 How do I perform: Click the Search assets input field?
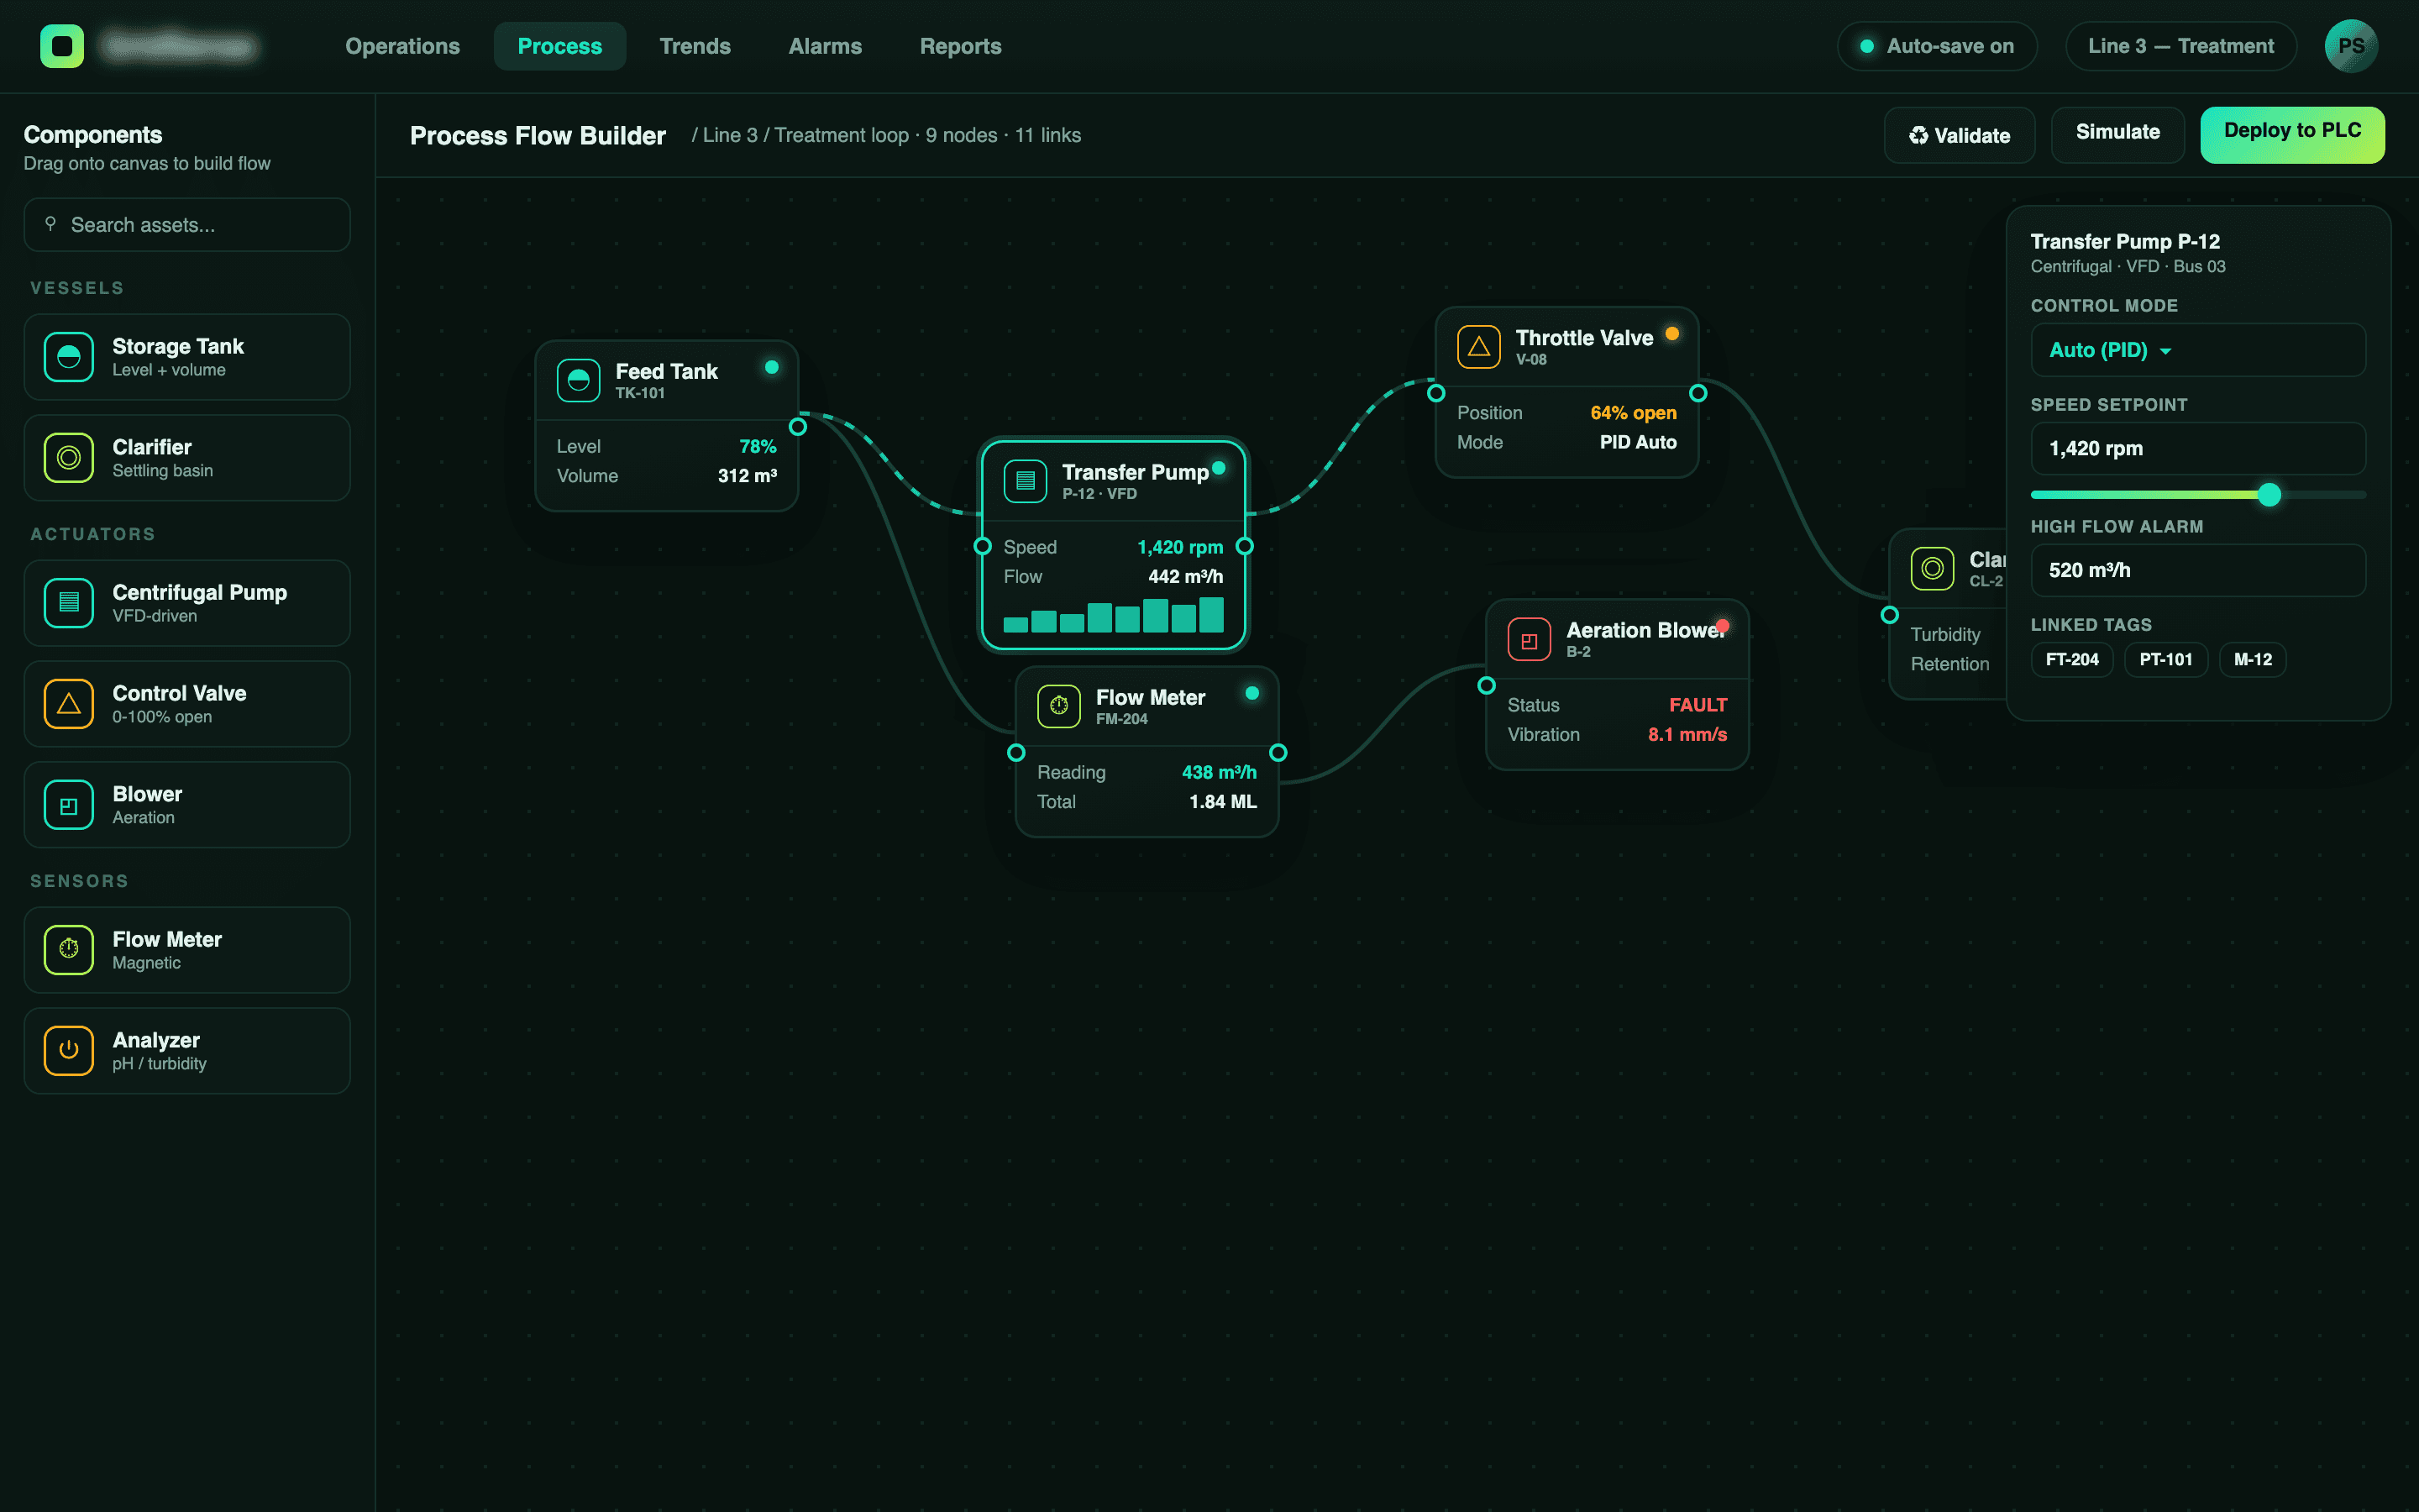[x=187, y=225]
